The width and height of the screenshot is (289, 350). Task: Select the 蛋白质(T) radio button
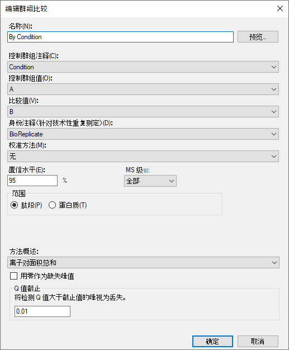coord(52,205)
